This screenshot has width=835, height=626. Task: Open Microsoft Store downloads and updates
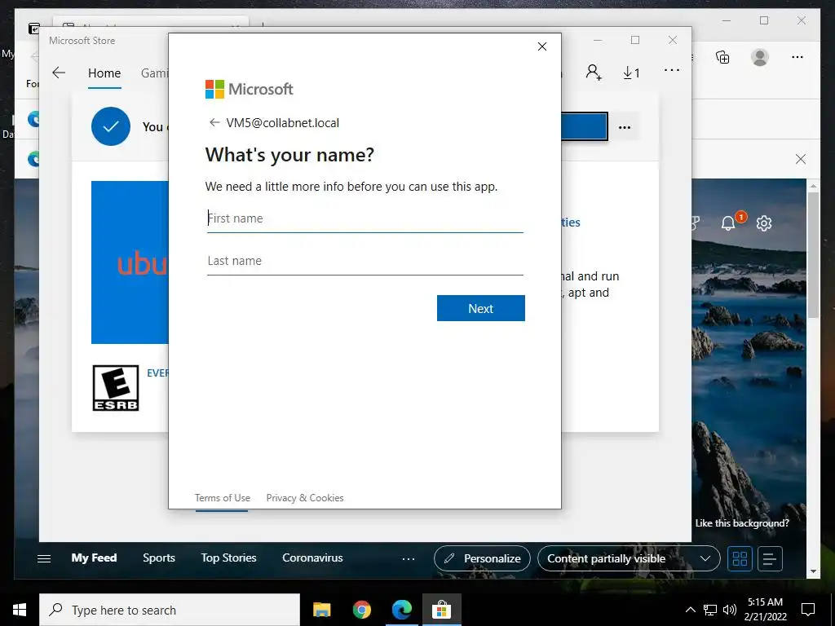coord(631,73)
